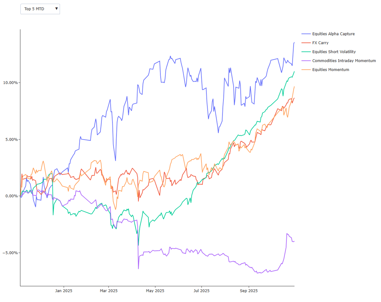Hide the Equities Alpha Capture series label

pos(333,34)
